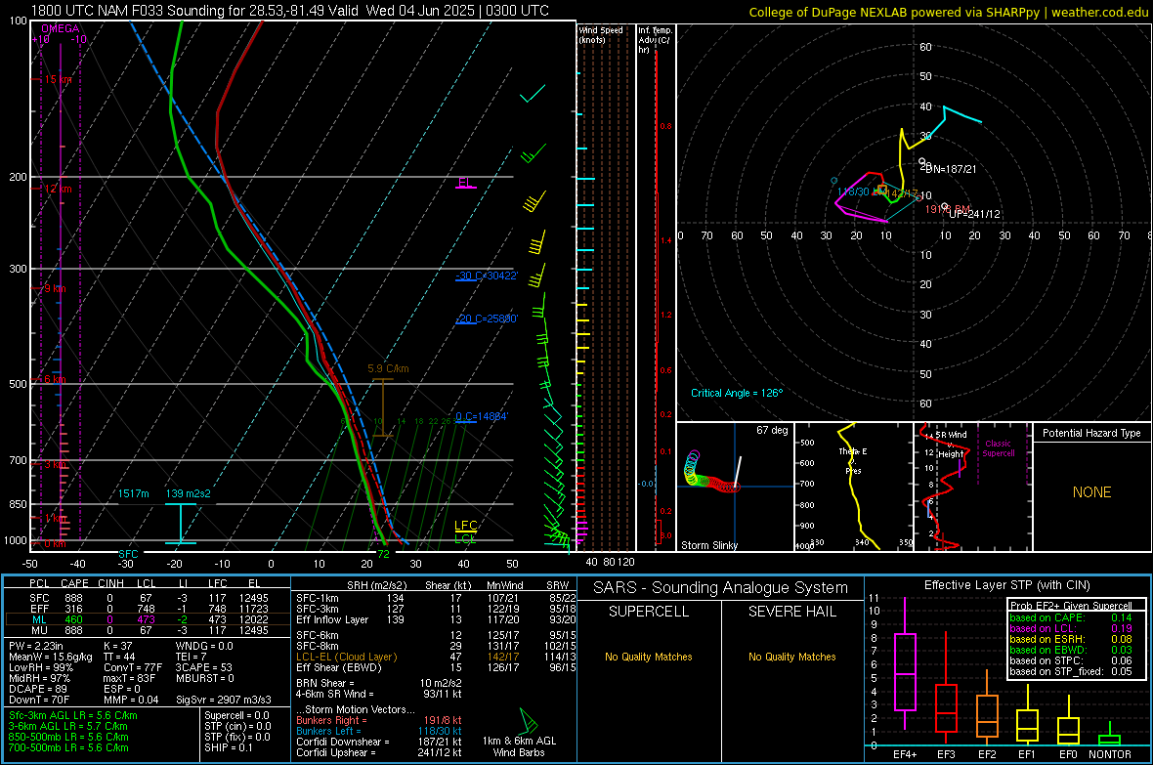Click the green LCL label on the skew-T

(465, 538)
